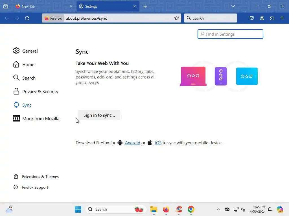The image size is (289, 216).
Task: Click the OneDrive cloud tray icon
Action: (227, 209)
